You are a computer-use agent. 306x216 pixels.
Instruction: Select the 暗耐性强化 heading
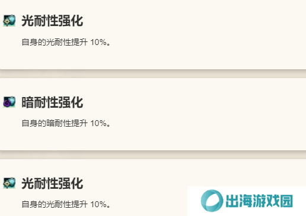pyautogui.click(x=52, y=102)
